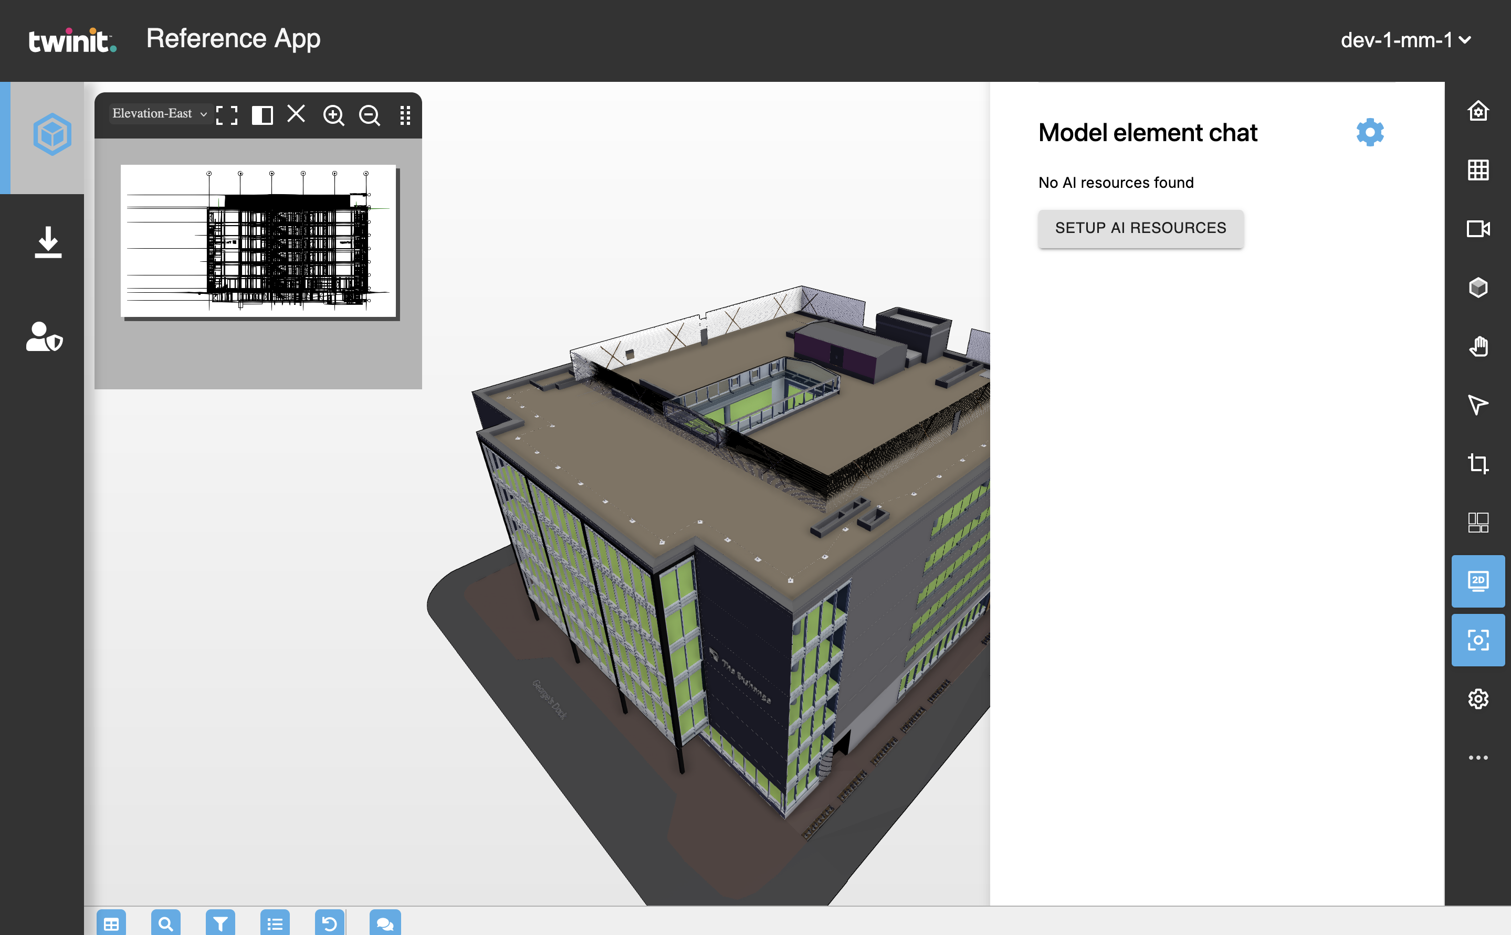Toggle the 2D viewer button

pos(1477,581)
